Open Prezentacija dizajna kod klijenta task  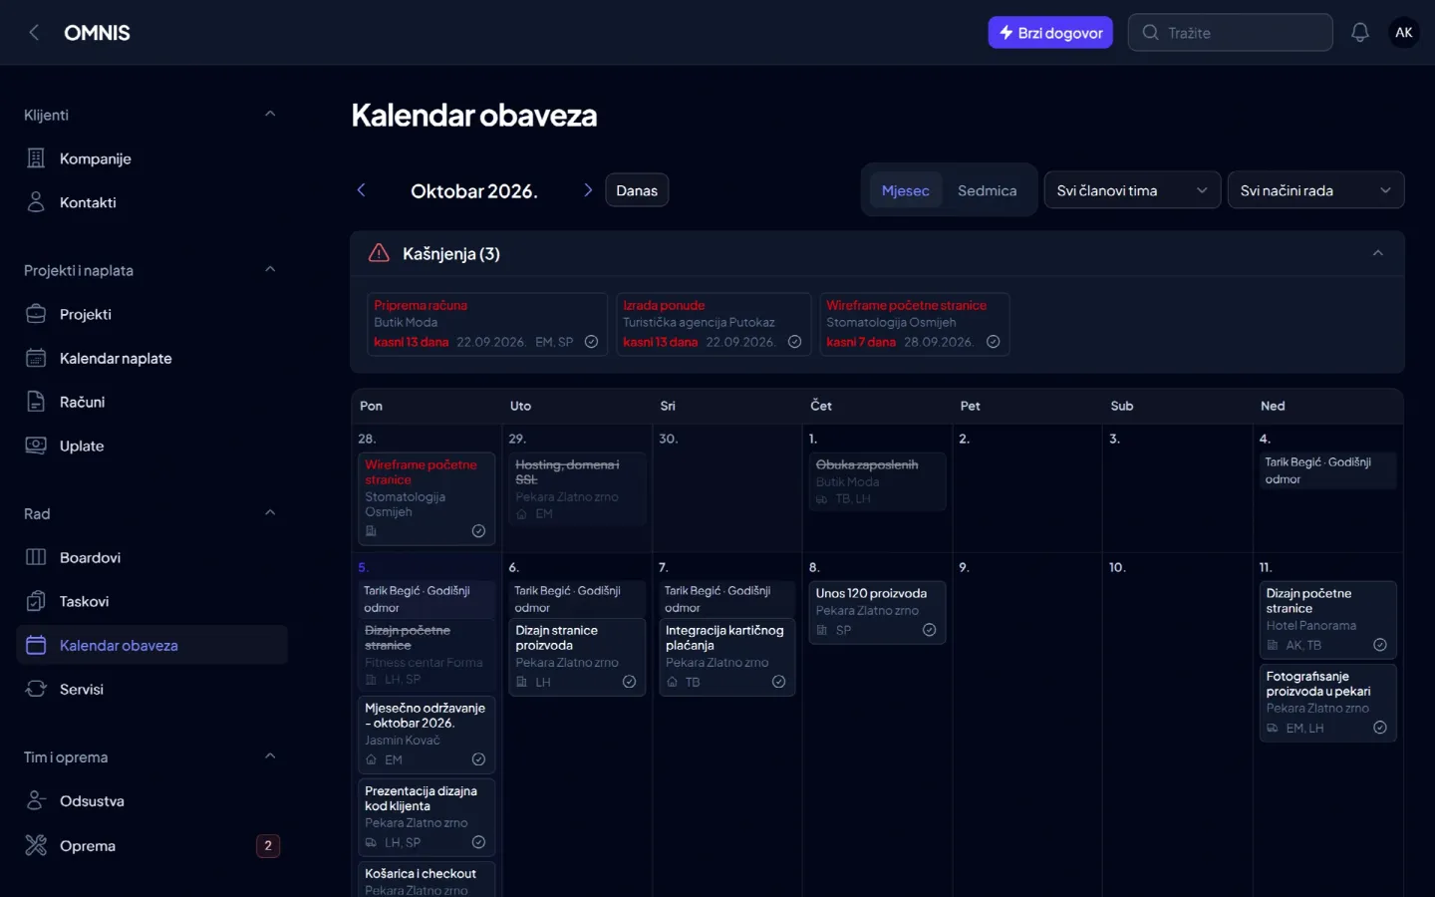click(x=427, y=816)
